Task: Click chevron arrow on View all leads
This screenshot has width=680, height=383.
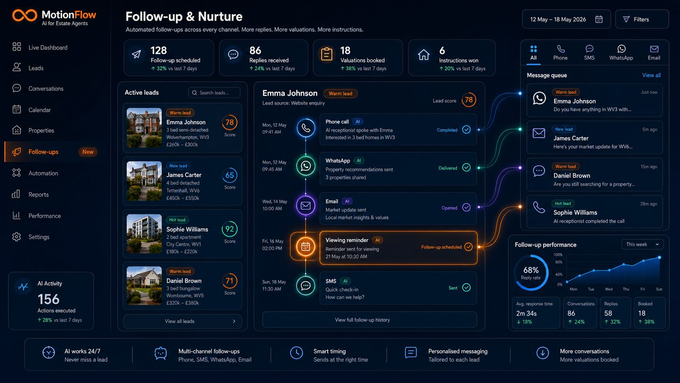Action: 234,321
